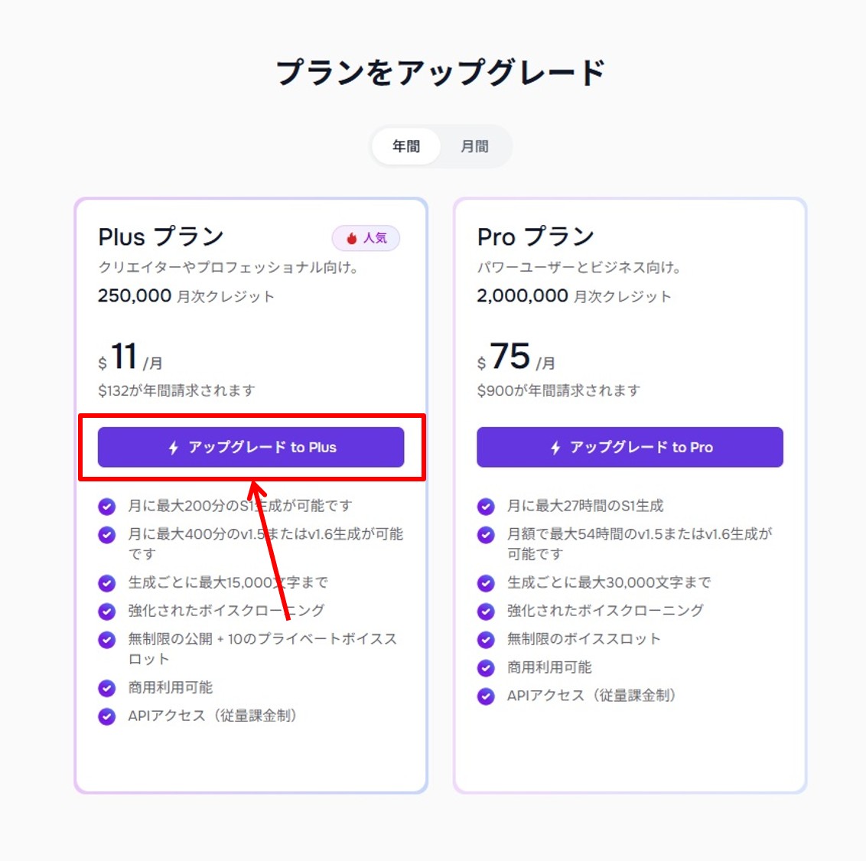This screenshot has width=866, height=861.
Task: Click checkmark beside Plus 月に最大200分のS1生成
Action: tap(107, 507)
